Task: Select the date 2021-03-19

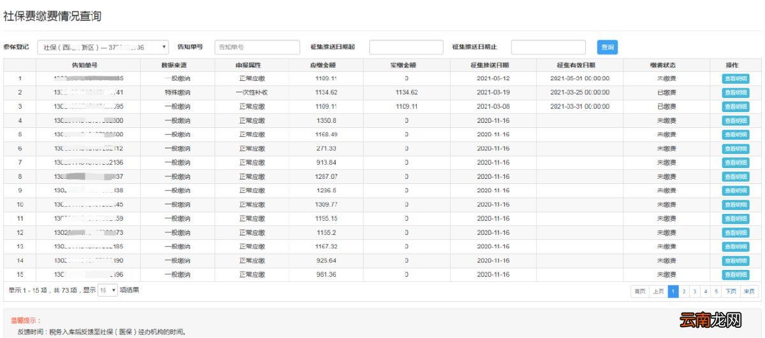Action: [x=493, y=93]
